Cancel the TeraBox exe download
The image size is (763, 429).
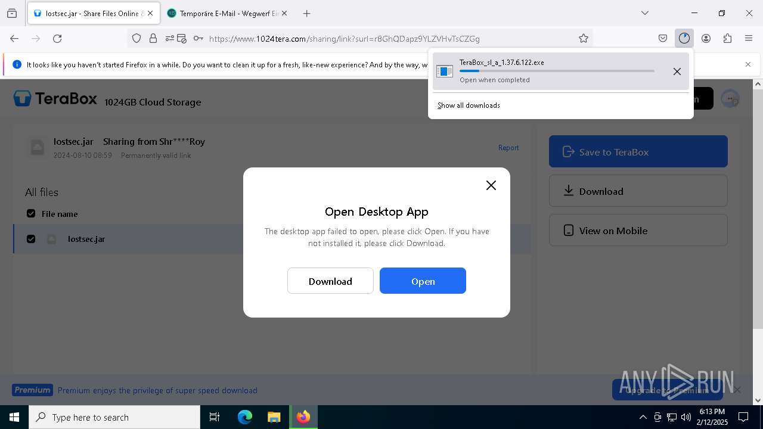click(x=677, y=71)
